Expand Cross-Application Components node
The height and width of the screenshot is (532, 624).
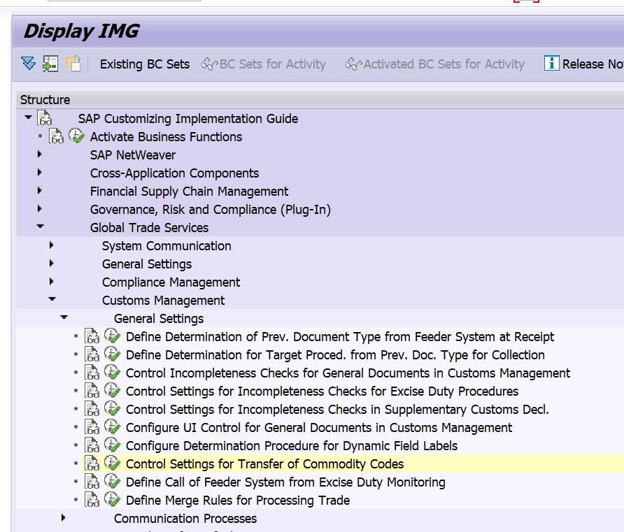pos(39,172)
